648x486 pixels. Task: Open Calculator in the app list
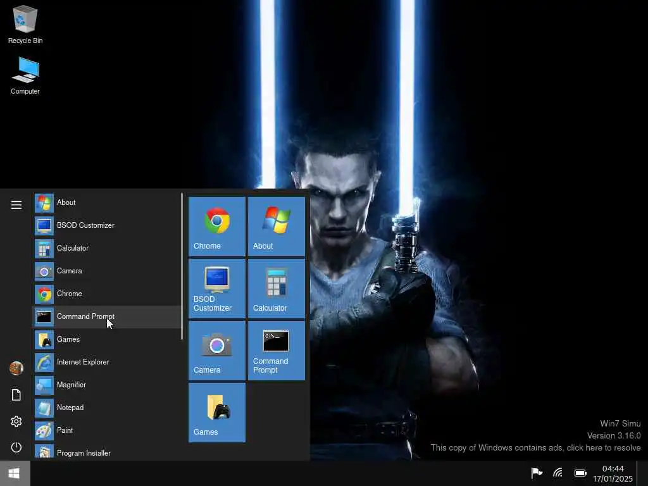pos(106,248)
